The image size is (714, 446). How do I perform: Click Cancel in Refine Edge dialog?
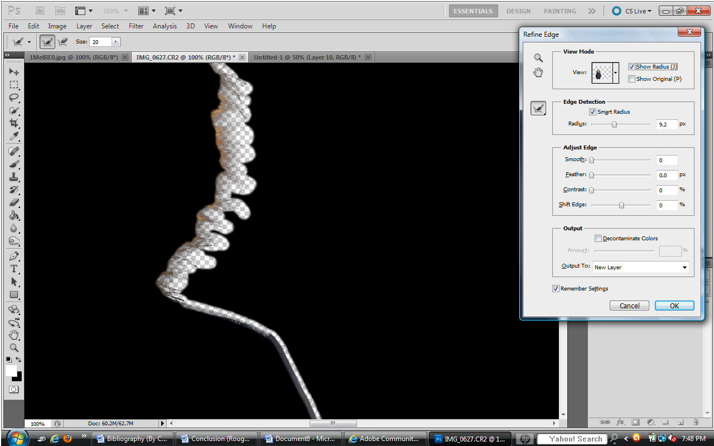[x=630, y=306]
